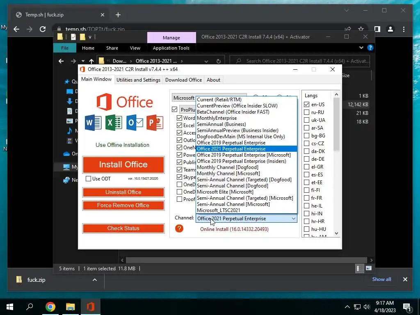Choose Microsoft_LTSC2021 channel option
The height and width of the screenshot is (315, 420).
point(247,210)
